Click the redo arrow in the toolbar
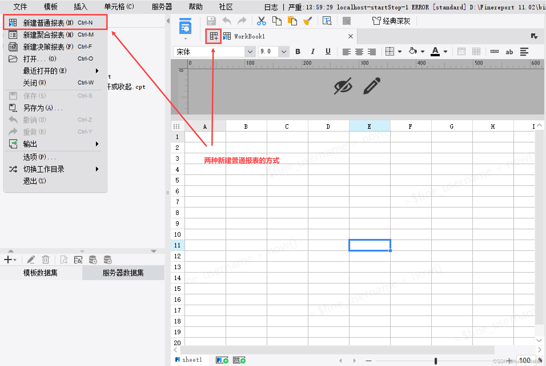546x366 pixels. pos(242,21)
